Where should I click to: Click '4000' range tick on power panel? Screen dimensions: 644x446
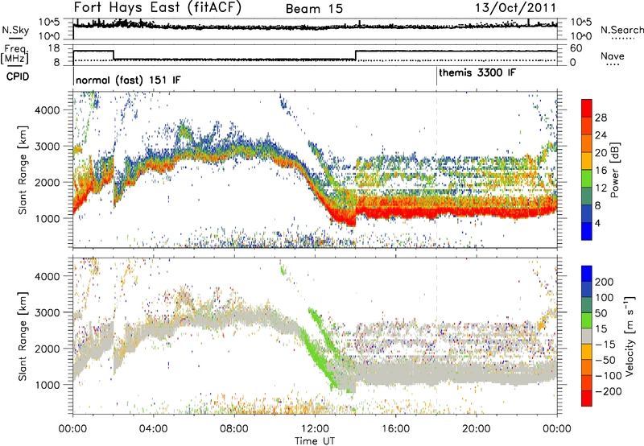(x=47, y=110)
